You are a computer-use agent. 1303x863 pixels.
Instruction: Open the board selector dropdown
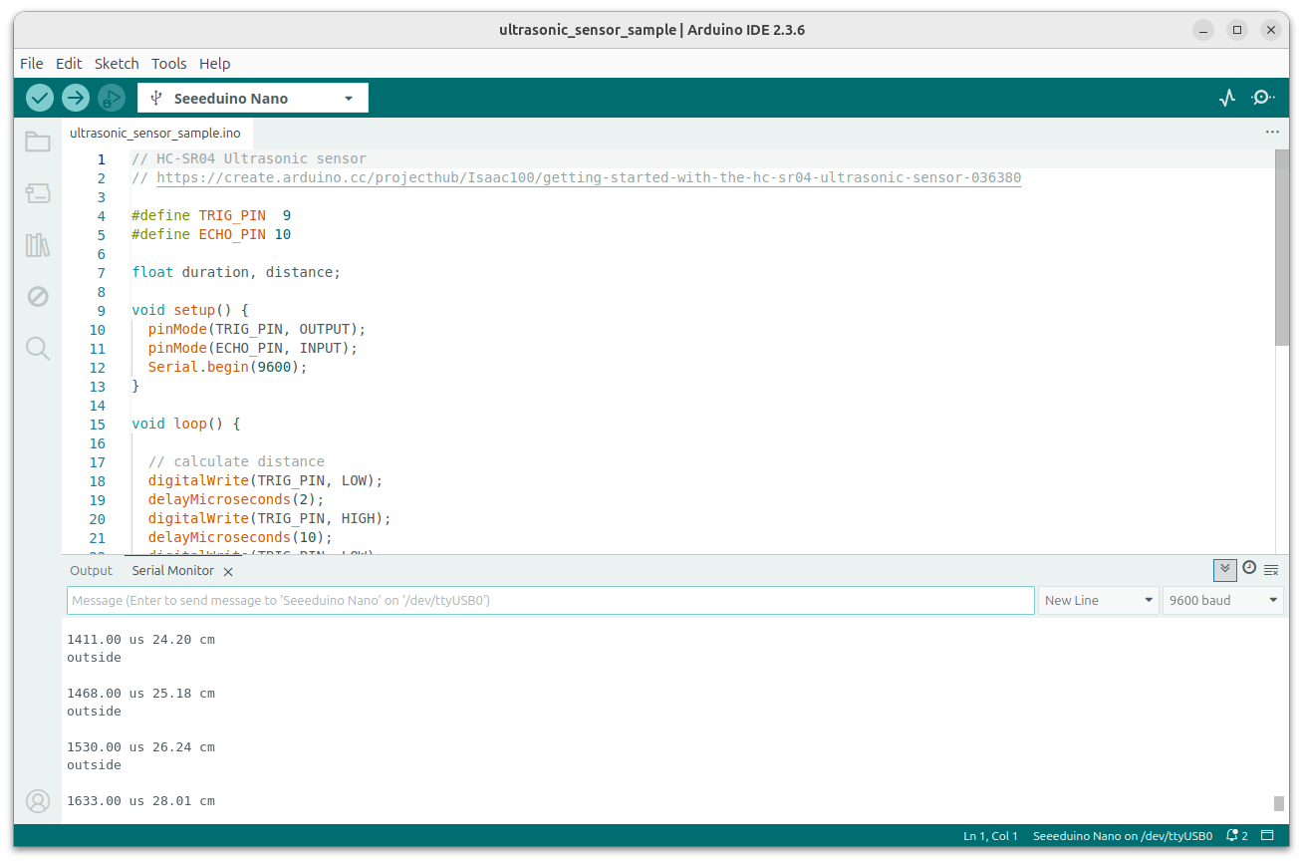click(x=252, y=97)
